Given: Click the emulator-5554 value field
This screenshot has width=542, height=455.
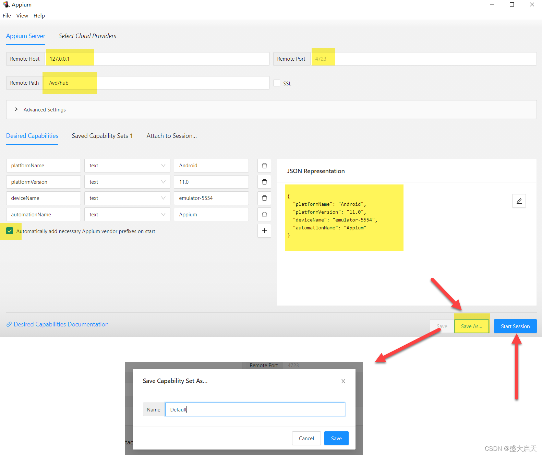Looking at the screenshot, I should pyautogui.click(x=211, y=198).
